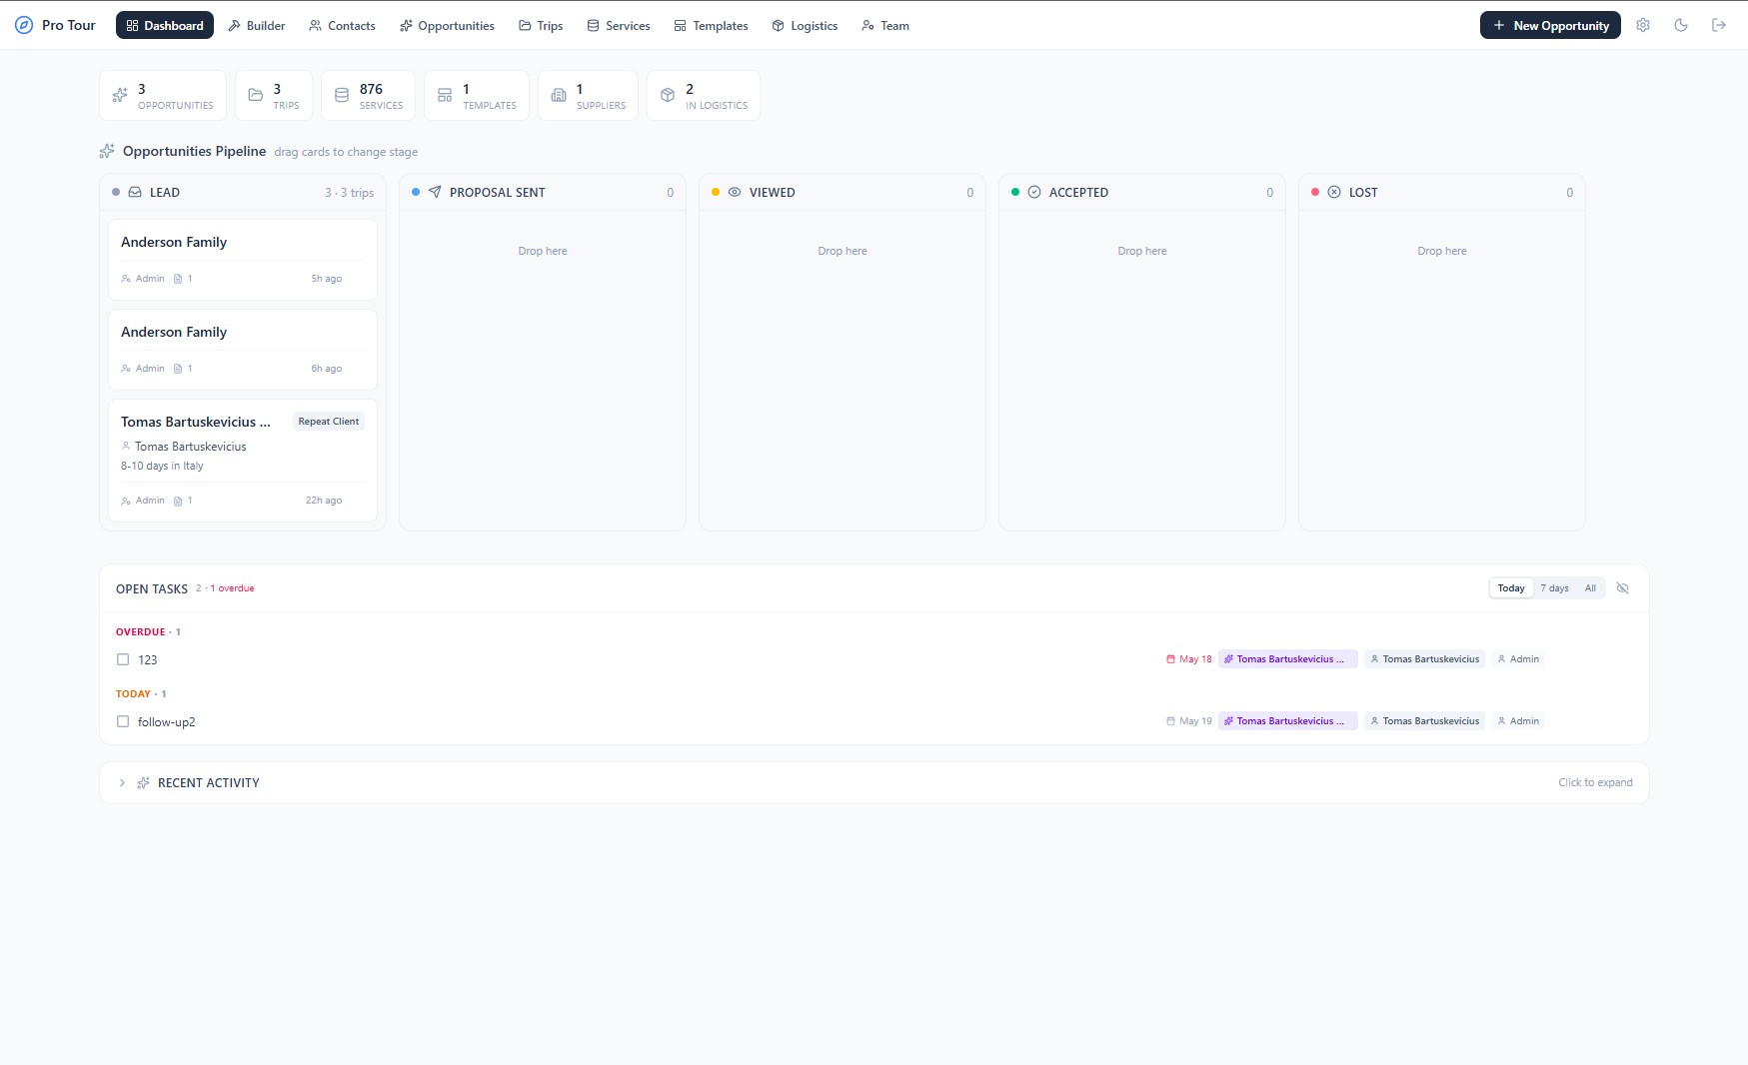
Task: Filter open tasks by 7 days
Action: pos(1555,588)
